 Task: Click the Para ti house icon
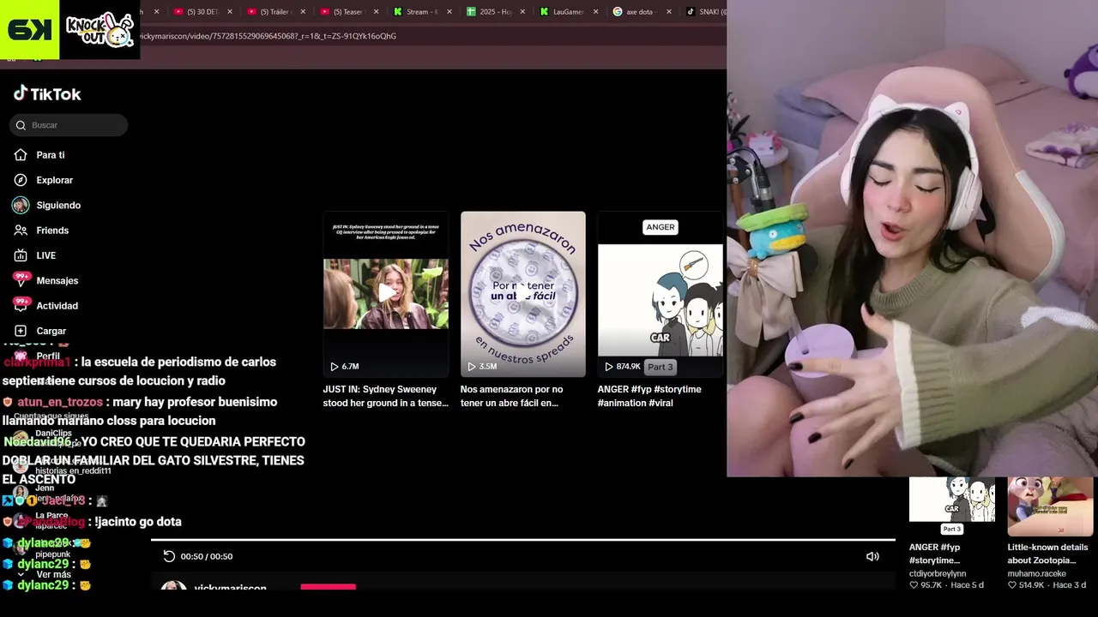[21, 155]
